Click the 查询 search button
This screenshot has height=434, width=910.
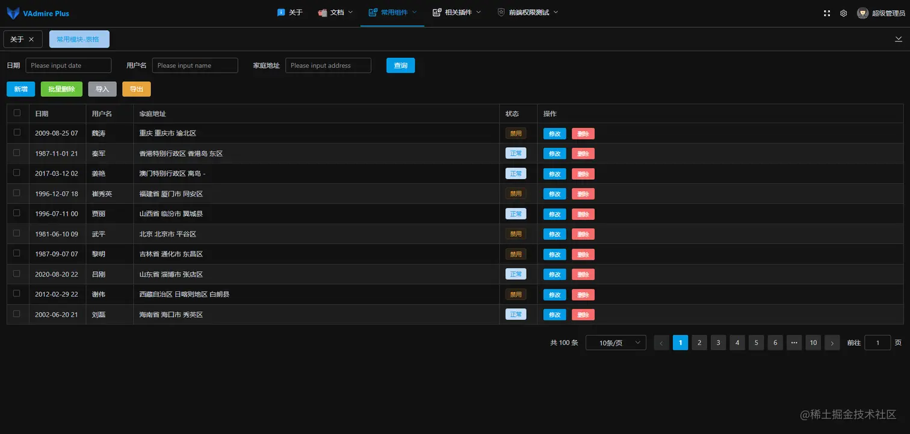pyautogui.click(x=400, y=66)
